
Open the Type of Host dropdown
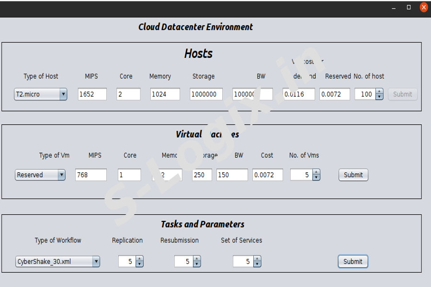tap(40, 94)
